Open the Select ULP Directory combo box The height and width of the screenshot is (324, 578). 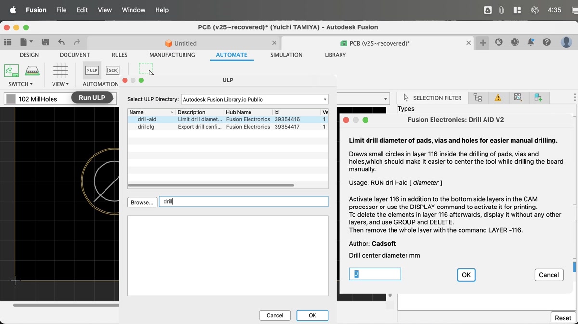coord(255,99)
